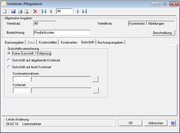Click the Kostenart code input field
The image size is (180, 133).
21,90
